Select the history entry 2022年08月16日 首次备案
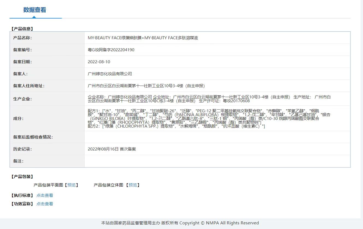 click(x=112, y=149)
